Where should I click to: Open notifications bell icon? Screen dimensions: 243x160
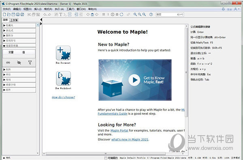tap(223, 9)
